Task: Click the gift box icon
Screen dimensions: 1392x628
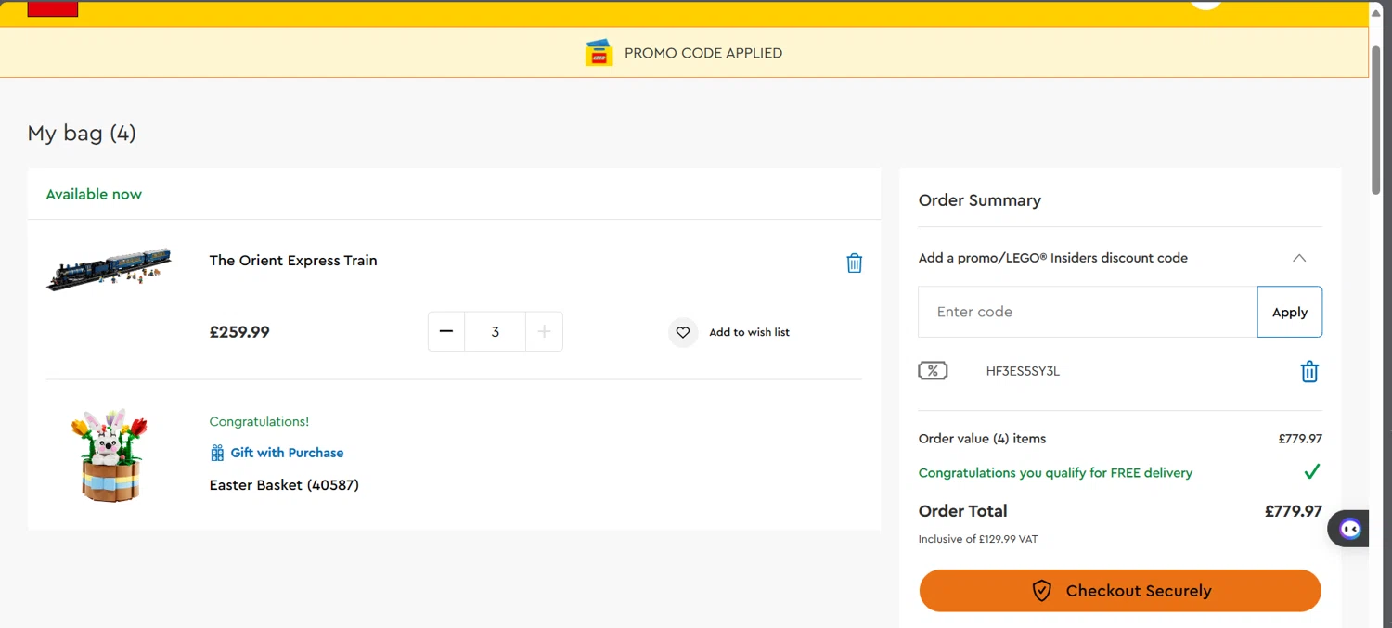Action: pyautogui.click(x=217, y=453)
